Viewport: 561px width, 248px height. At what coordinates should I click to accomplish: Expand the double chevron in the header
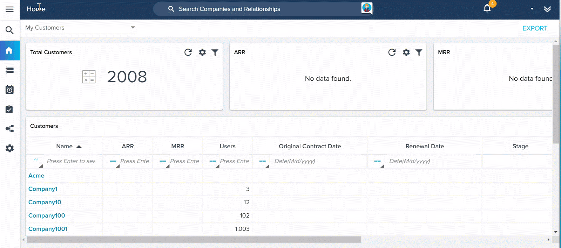pyautogui.click(x=547, y=9)
